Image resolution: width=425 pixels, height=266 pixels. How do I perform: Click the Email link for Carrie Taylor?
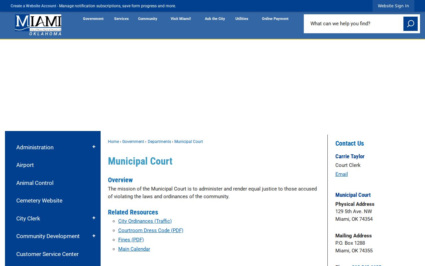(342, 174)
